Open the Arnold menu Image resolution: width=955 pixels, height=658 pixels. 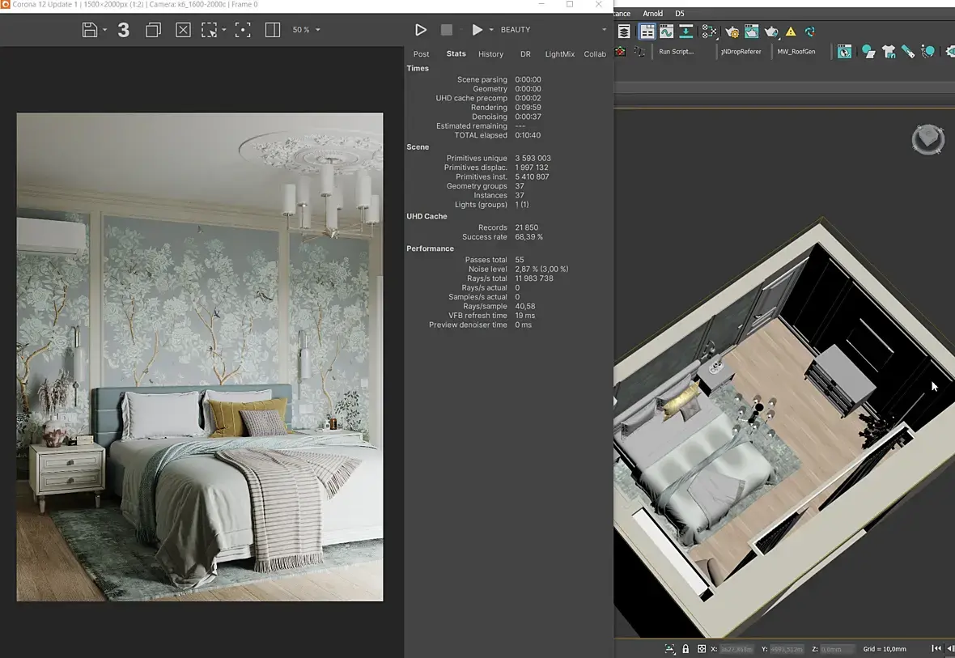pos(652,14)
